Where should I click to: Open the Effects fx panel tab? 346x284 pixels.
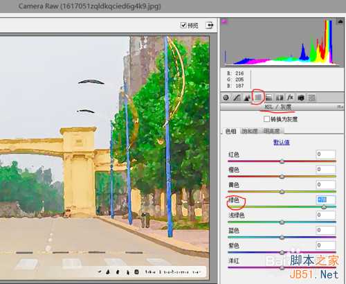click(x=290, y=98)
